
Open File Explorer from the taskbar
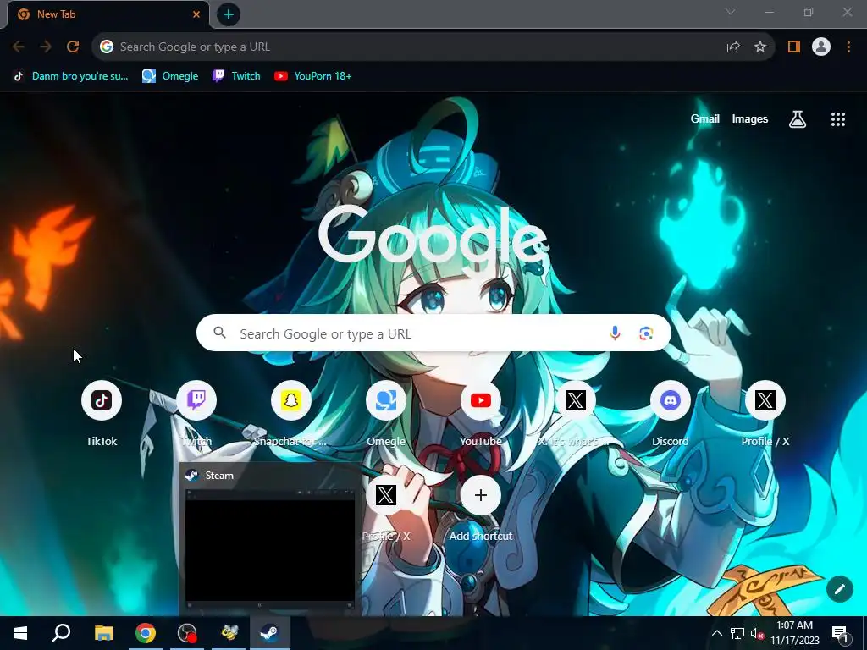pos(103,633)
